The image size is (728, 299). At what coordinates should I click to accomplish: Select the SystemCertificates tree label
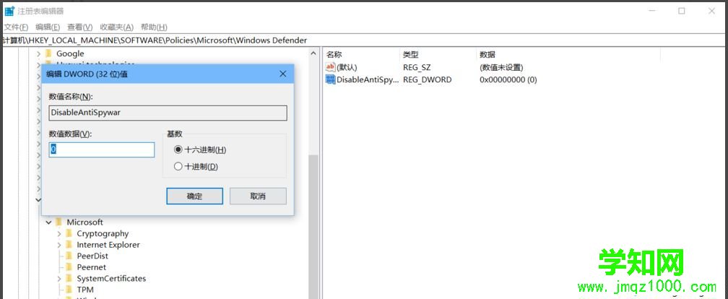point(111,279)
